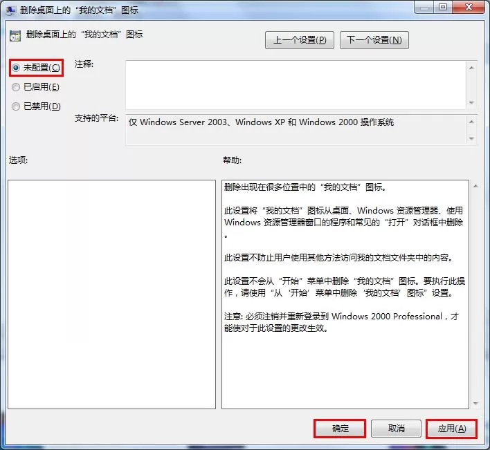This screenshot has height=450, width=490.
Task: Confirm with the 确定 button
Action: tap(340, 429)
